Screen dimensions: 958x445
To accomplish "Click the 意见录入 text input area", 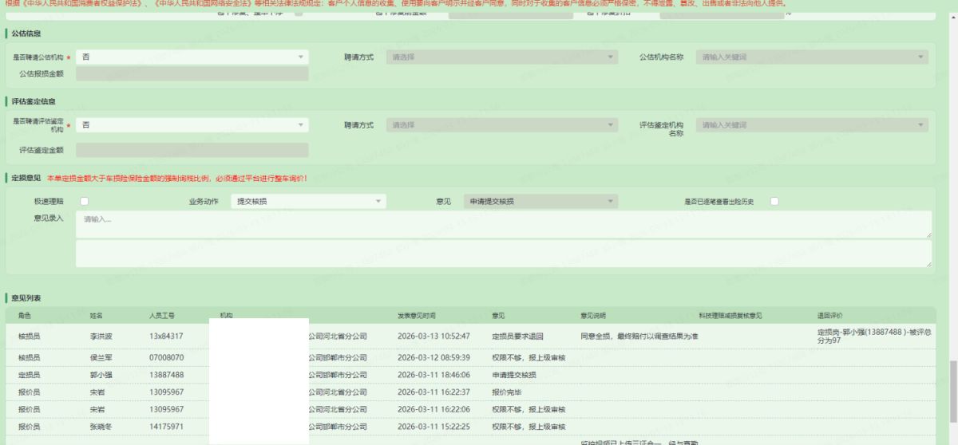I will click(x=503, y=224).
